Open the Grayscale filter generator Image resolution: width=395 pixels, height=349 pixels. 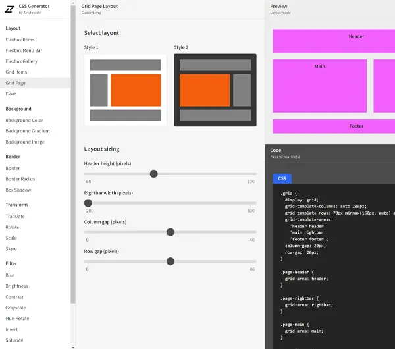click(16, 308)
